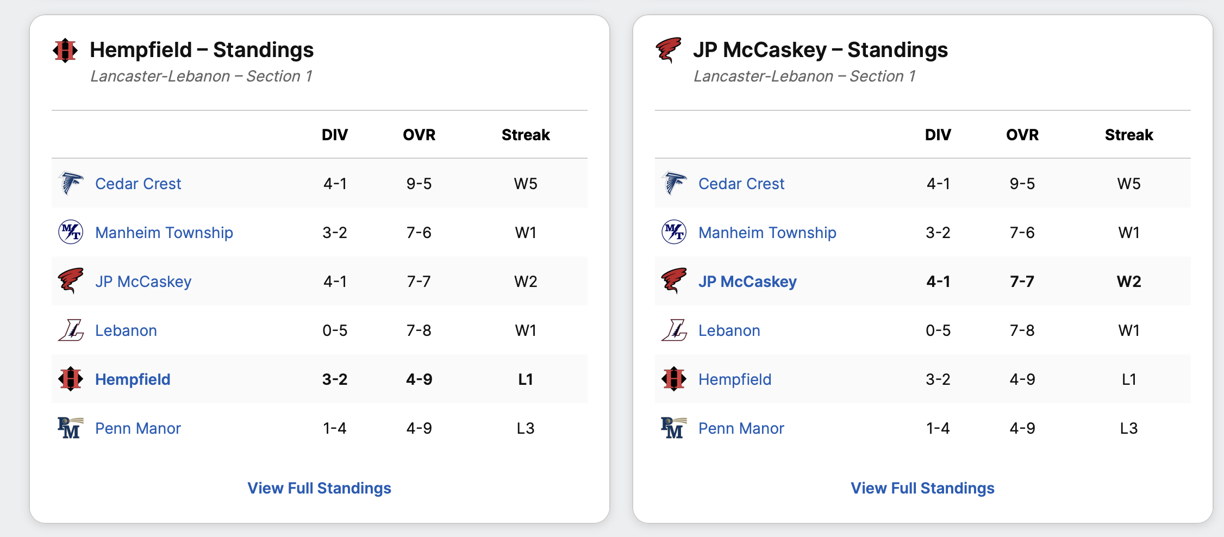
Task: Click the JP McCaskey tornado logo in right header
Action: [x=669, y=50]
